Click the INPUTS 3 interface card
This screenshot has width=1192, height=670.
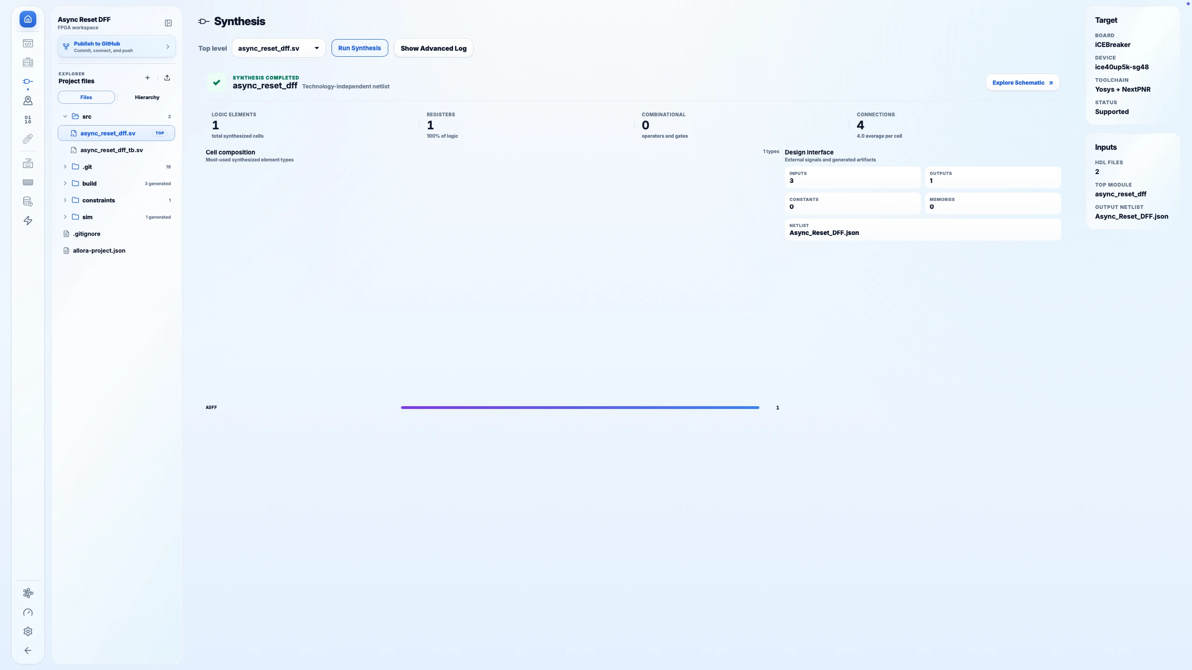pyautogui.click(x=853, y=177)
